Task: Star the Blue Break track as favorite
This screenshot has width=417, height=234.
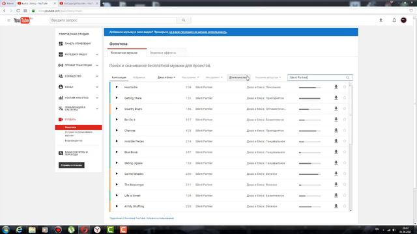Action: click(345, 152)
